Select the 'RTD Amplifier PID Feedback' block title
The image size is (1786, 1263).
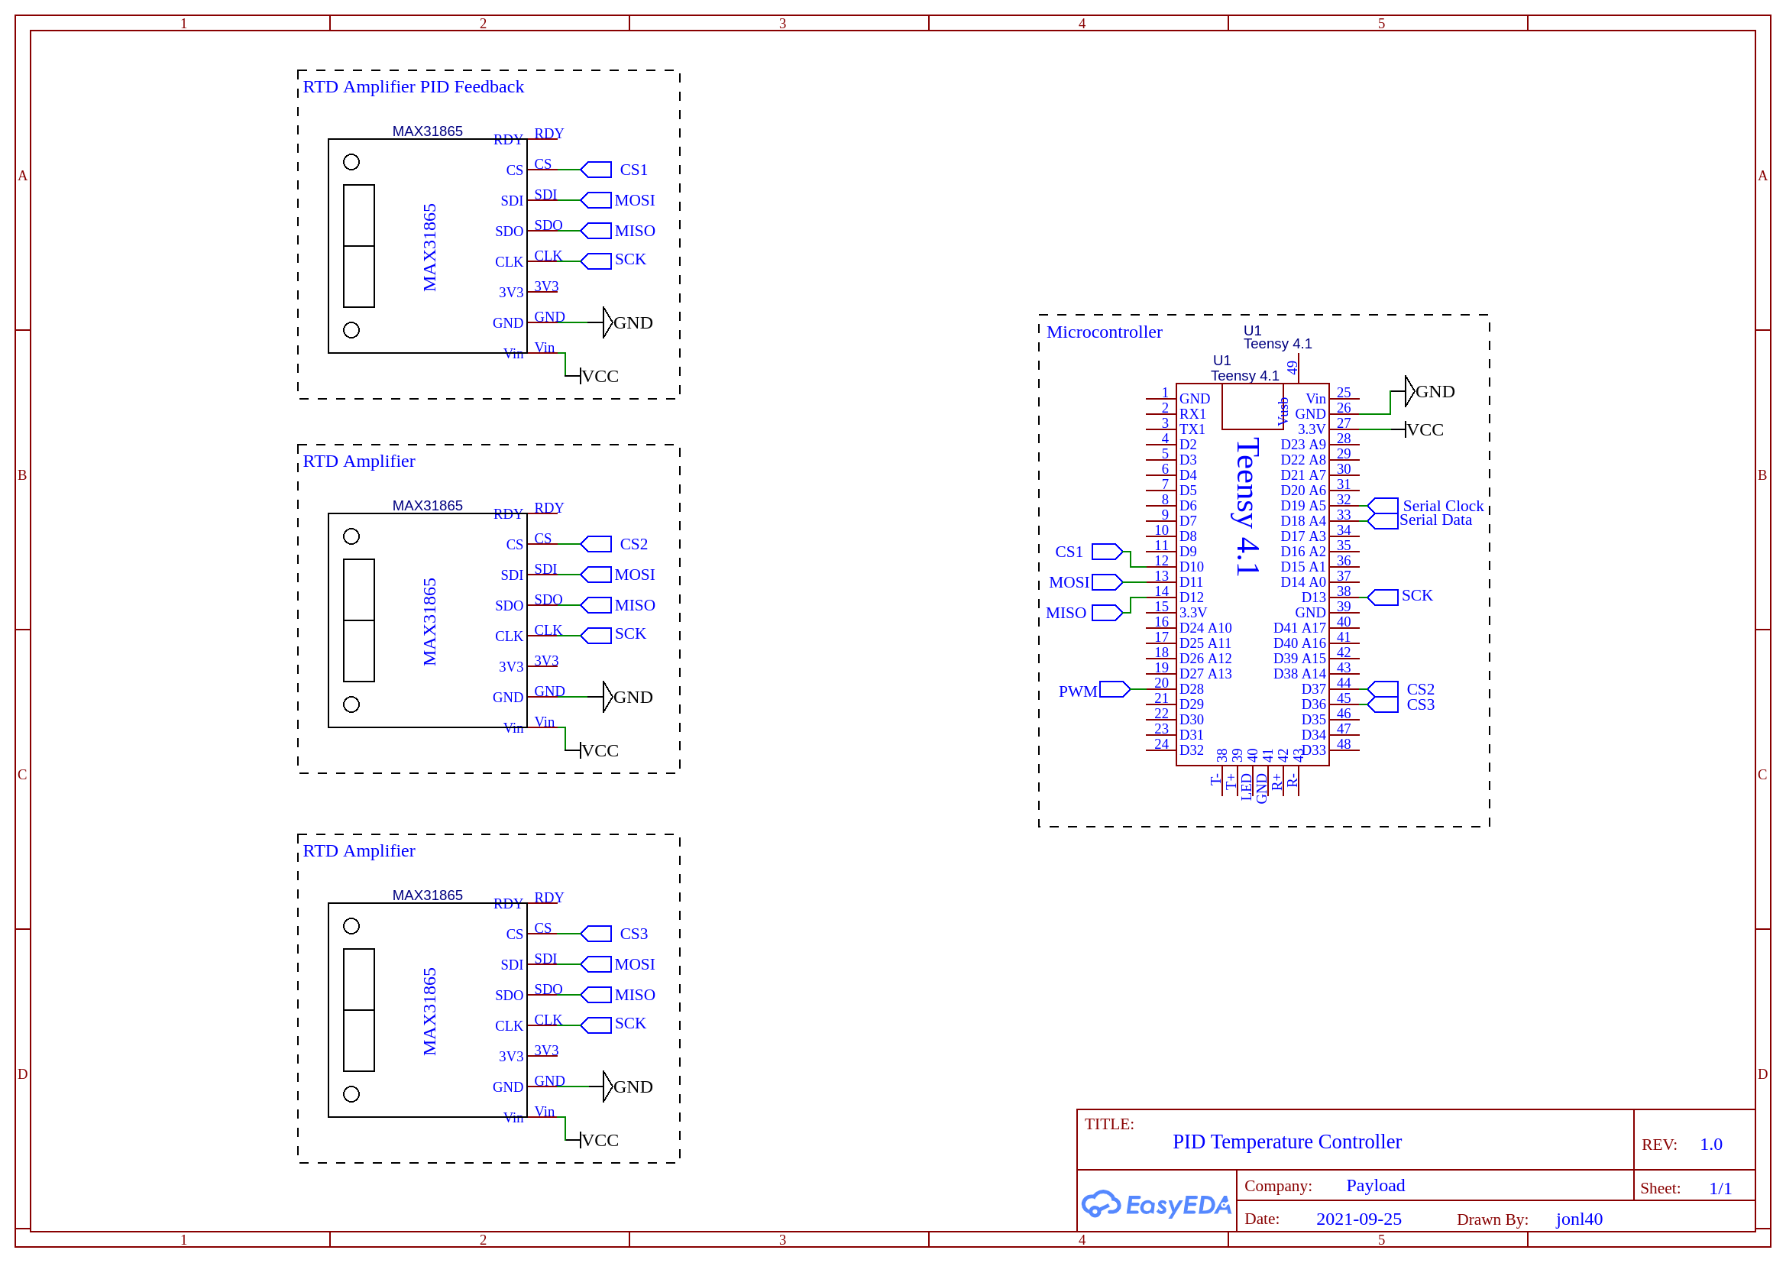(413, 86)
